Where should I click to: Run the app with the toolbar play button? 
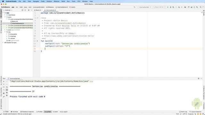pyautogui.click(x=168, y=7)
